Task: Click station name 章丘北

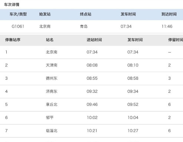Action: tap(52, 104)
